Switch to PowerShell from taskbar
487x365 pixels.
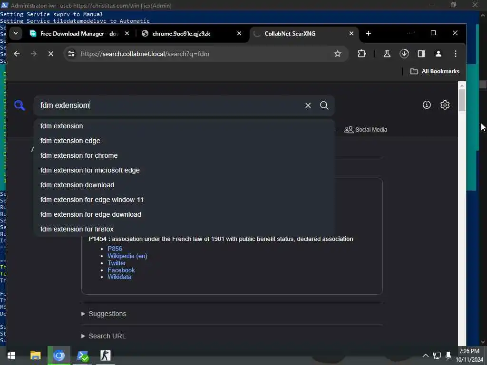coord(83,355)
